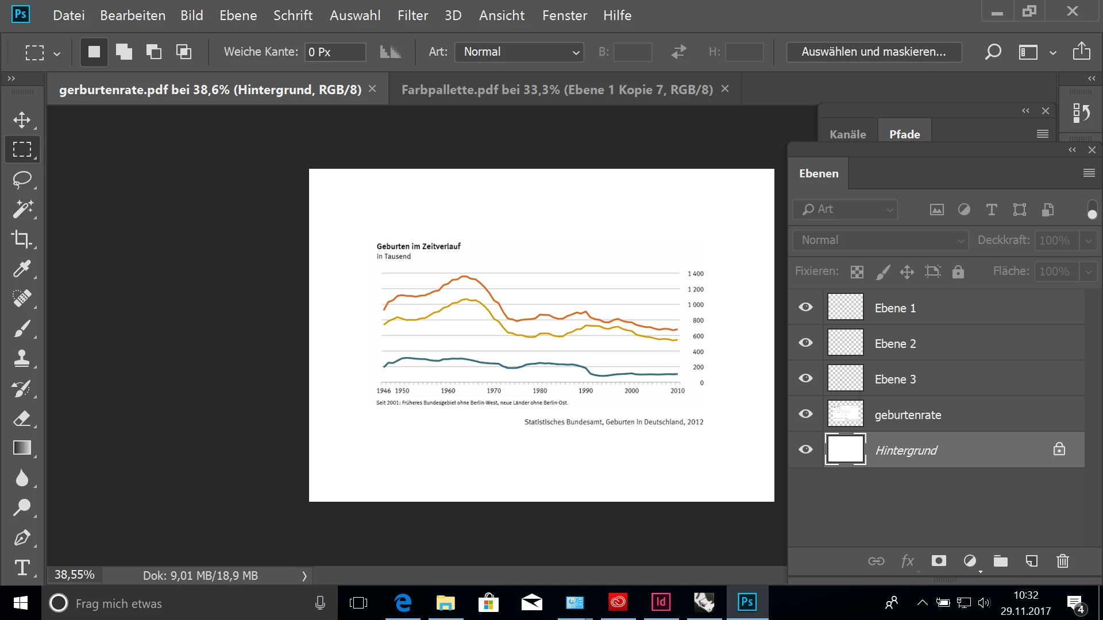Select the Clone Stamp tool
Screen dimensions: 1103x620
click(22, 358)
